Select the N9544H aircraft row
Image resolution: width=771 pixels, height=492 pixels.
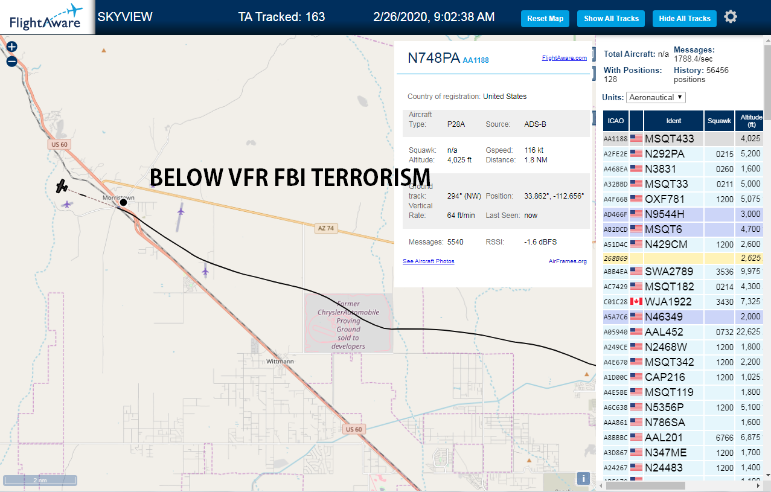click(683, 214)
